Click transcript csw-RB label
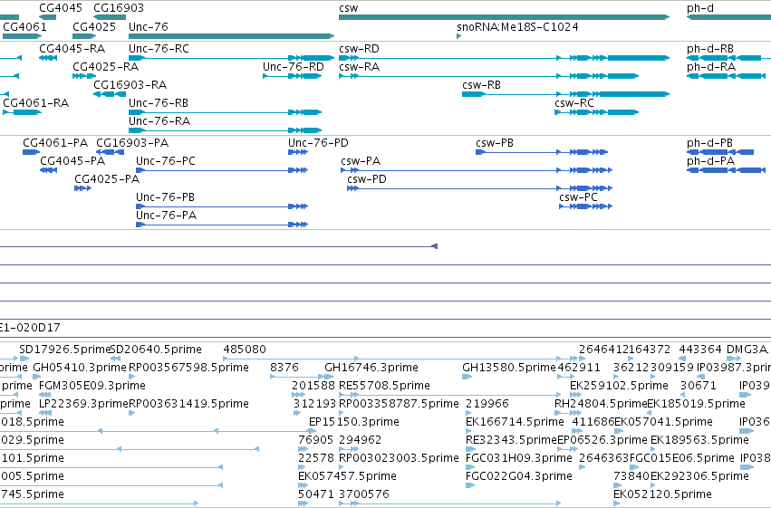The width and height of the screenshot is (771, 508). [481, 85]
